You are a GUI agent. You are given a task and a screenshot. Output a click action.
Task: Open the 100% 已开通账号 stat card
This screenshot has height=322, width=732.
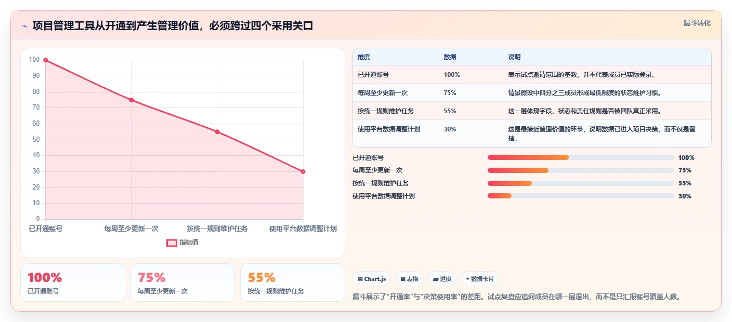[73, 283]
